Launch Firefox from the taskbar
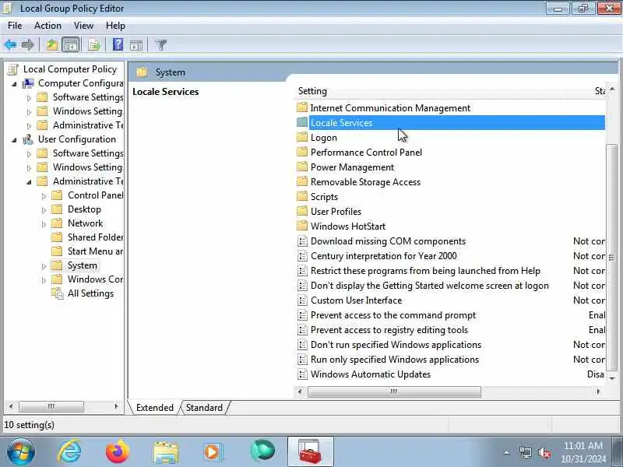The width and height of the screenshot is (623, 467). pos(118,452)
